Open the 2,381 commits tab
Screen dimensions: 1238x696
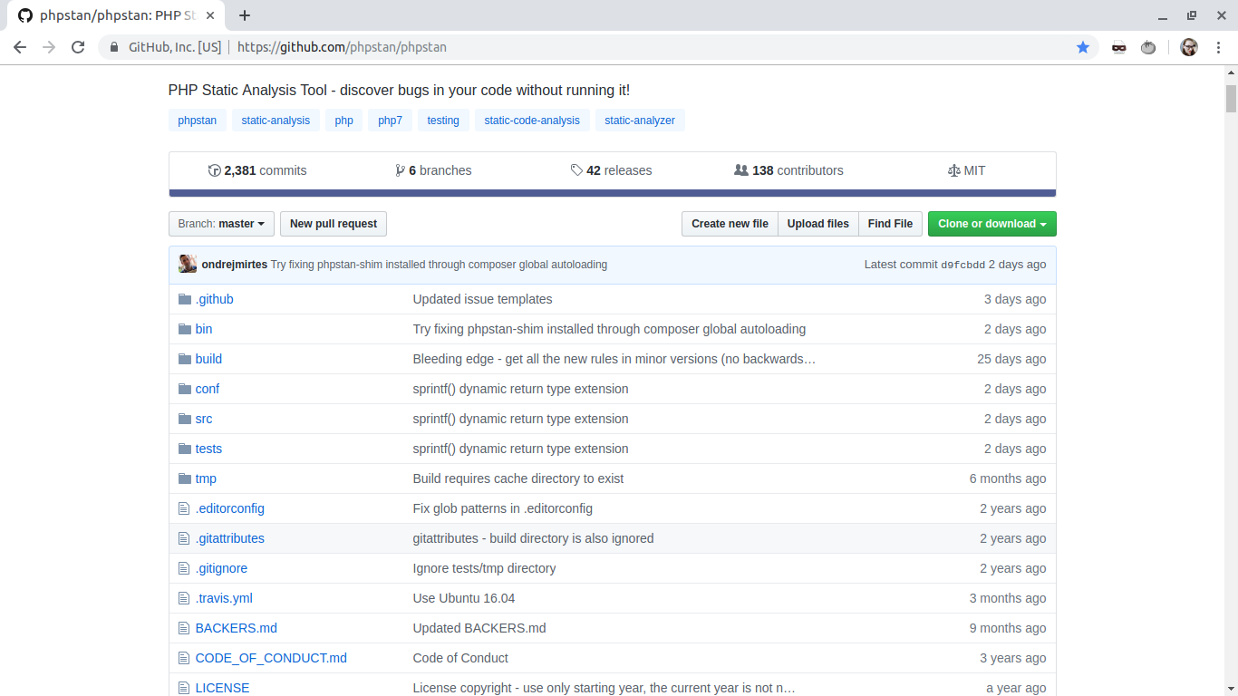[257, 170]
